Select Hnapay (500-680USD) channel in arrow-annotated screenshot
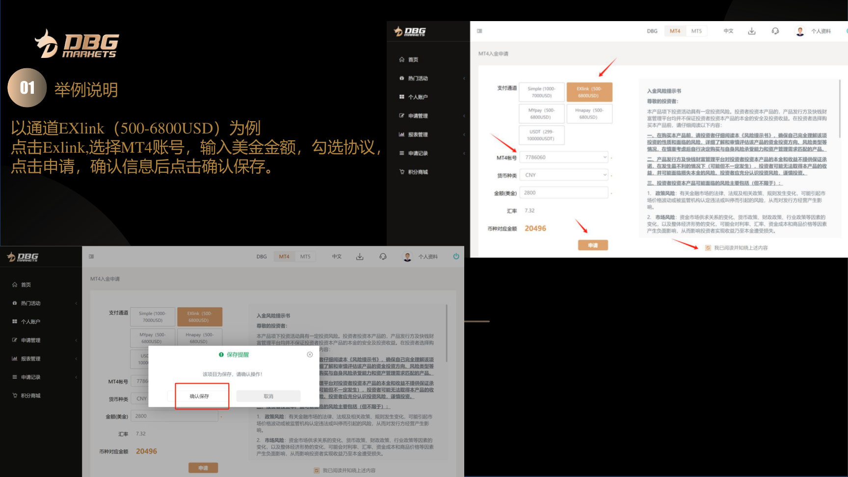The width and height of the screenshot is (848, 477). [x=589, y=113]
